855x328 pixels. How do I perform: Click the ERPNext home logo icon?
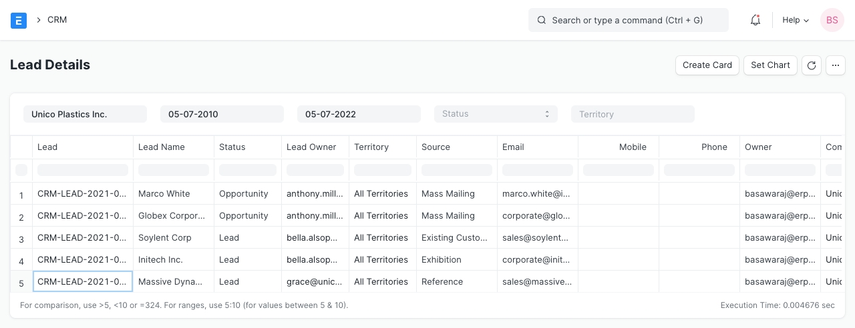(x=19, y=20)
